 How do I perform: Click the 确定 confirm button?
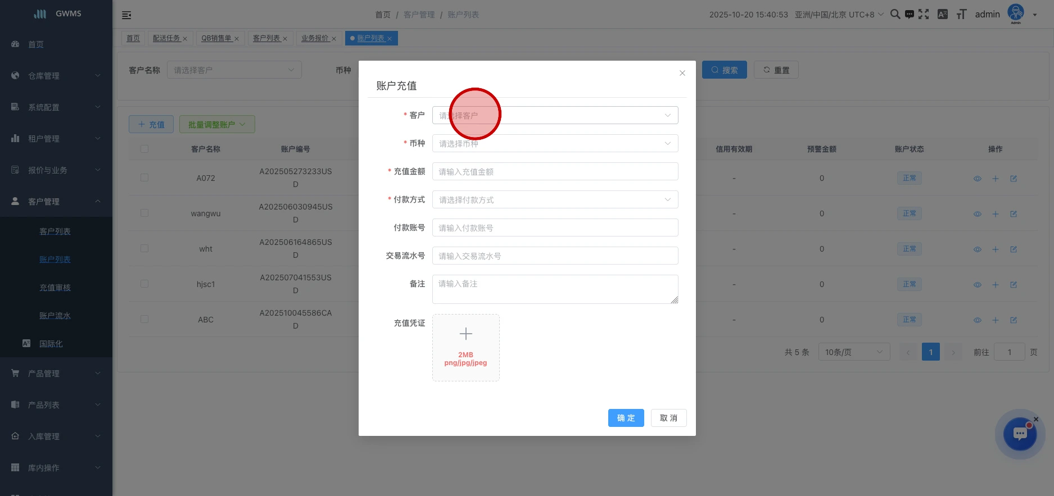coord(626,418)
